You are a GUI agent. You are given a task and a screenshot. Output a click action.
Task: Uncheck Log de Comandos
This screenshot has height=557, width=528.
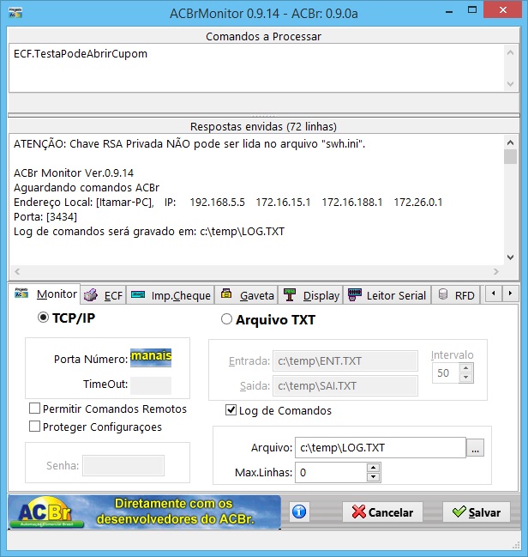pos(231,410)
